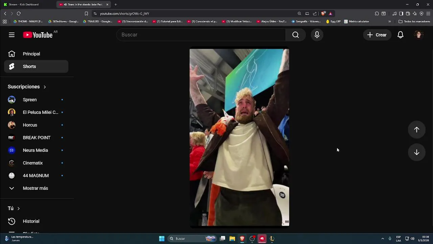433x244 pixels.
Task: Open weather widget Las temperatura
Action: [19, 239]
